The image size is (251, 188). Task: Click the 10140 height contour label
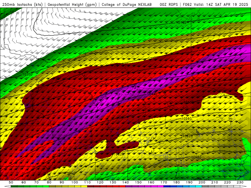(x=181, y=23)
